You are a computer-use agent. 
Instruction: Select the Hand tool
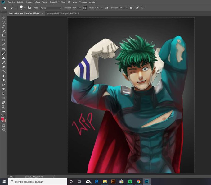pos(3,103)
